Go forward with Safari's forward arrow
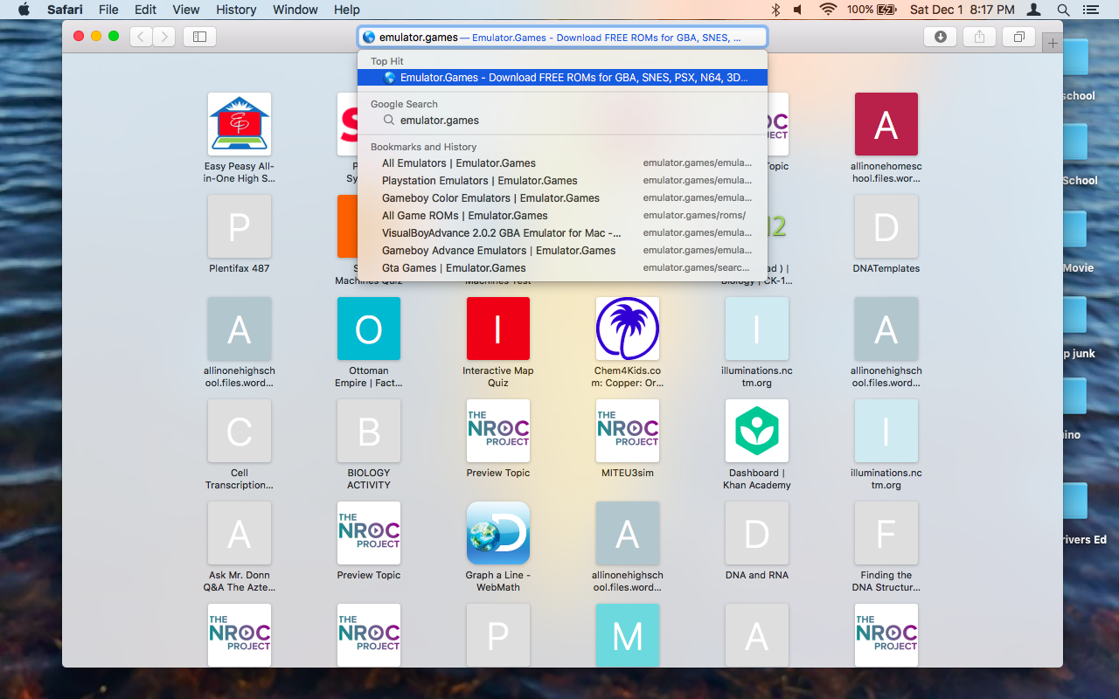The image size is (1119, 699). [164, 37]
